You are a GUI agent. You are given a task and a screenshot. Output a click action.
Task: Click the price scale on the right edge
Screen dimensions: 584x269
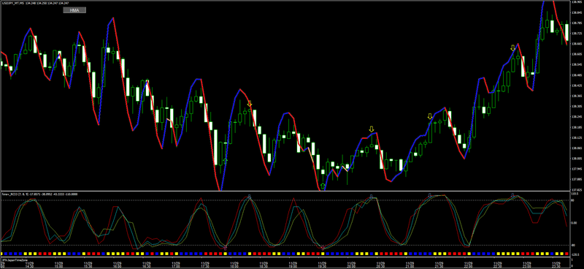click(x=577, y=96)
